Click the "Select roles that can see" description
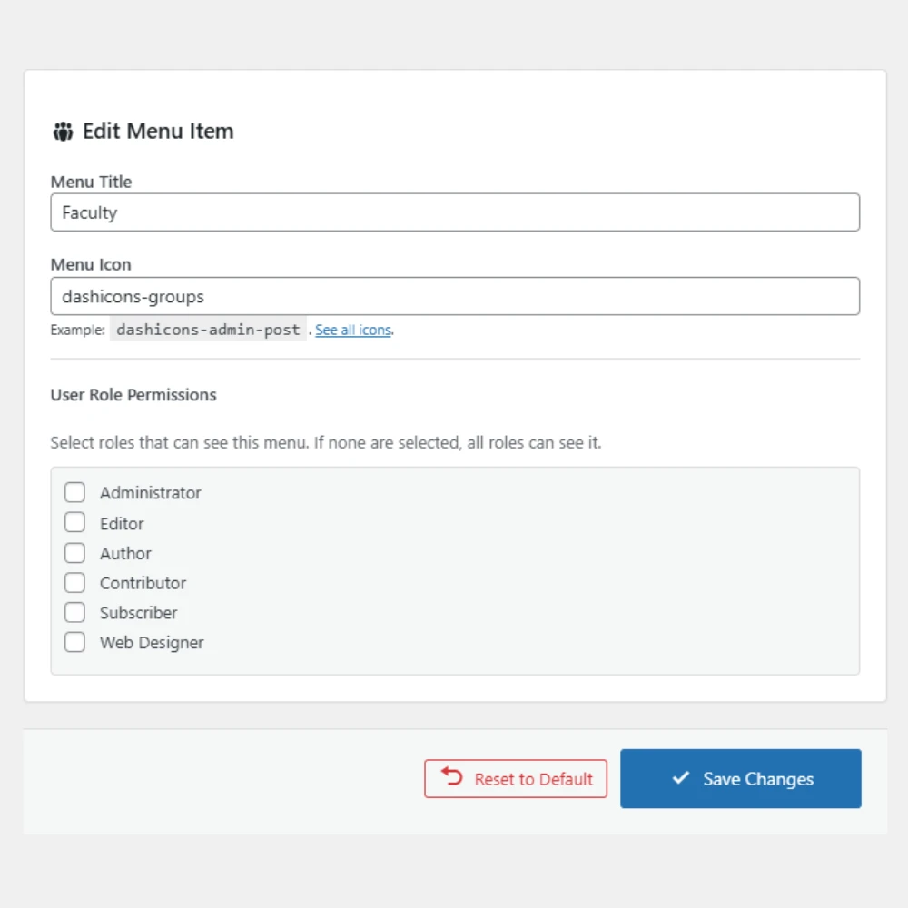Image resolution: width=908 pixels, height=908 pixels. click(x=325, y=444)
